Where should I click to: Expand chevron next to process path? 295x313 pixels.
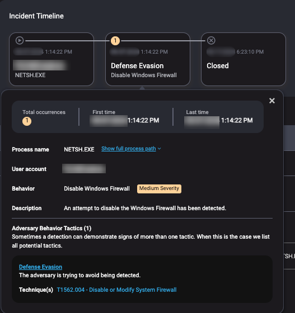tap(160, 149)
